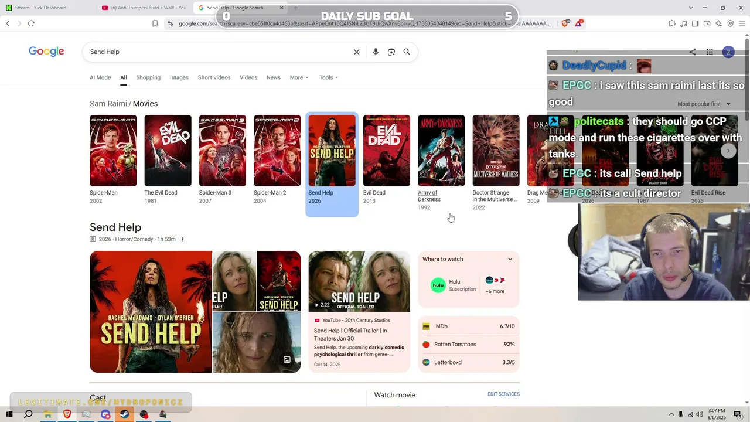The height and width of the screenshot is (422, 750).
Task: Open the IMDb 6.7/10 rating
Action: [469, 326]
